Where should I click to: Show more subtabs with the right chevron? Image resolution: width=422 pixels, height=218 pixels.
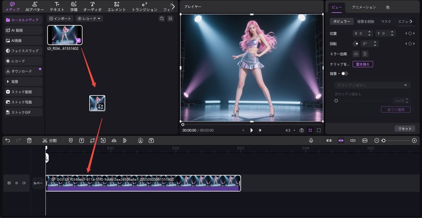(x=411, y=21)
